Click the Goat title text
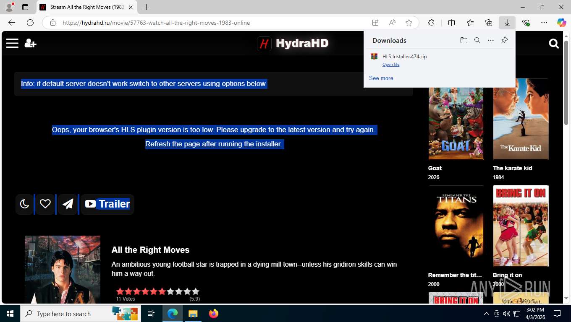571x322 pixels. pyautogui.click(x=435, y=168)
